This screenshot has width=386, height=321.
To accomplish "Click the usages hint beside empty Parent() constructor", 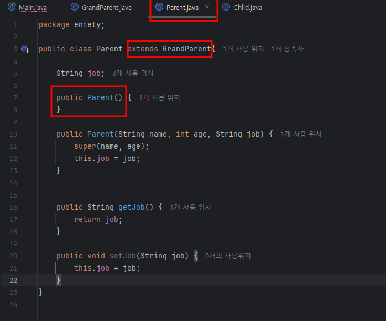I will pyautogui.click(x=159, y=97).
